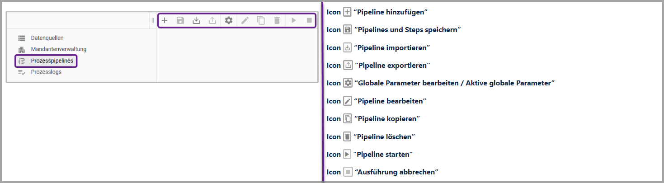The height and width of the screenshot is (183, 664).
Task: Click the panel splitter handle left of toolbar
Action: click(x=153, y=20)
